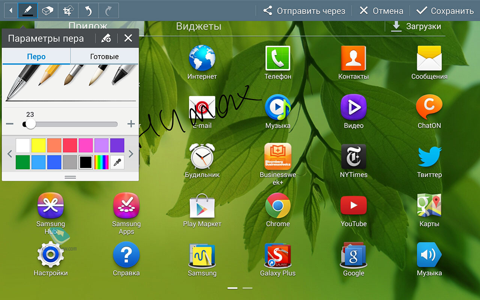This screenshot has height=300, width=480.
Task: Pick the dark blue color swatch
Action: (54, 162)
